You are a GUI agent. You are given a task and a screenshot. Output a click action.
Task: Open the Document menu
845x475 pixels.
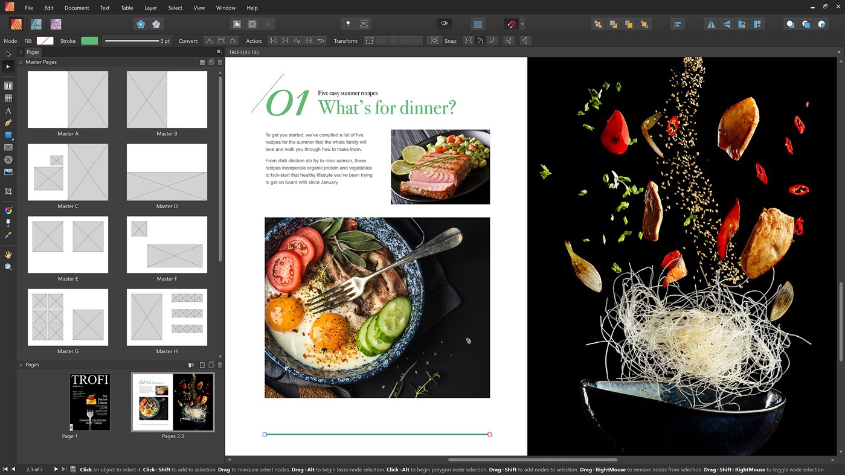pyautogui.click(x=77, y=8)
